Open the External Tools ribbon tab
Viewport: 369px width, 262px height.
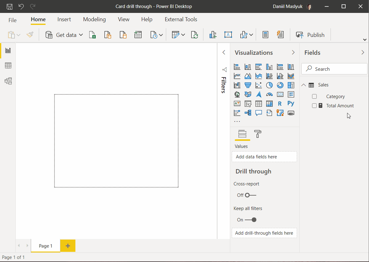(181, 19)
